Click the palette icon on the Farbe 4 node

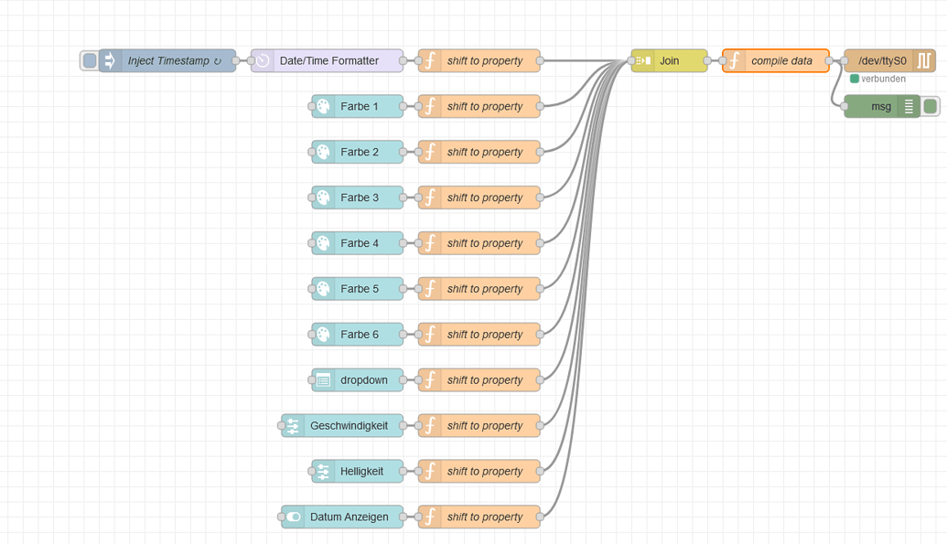324,243
